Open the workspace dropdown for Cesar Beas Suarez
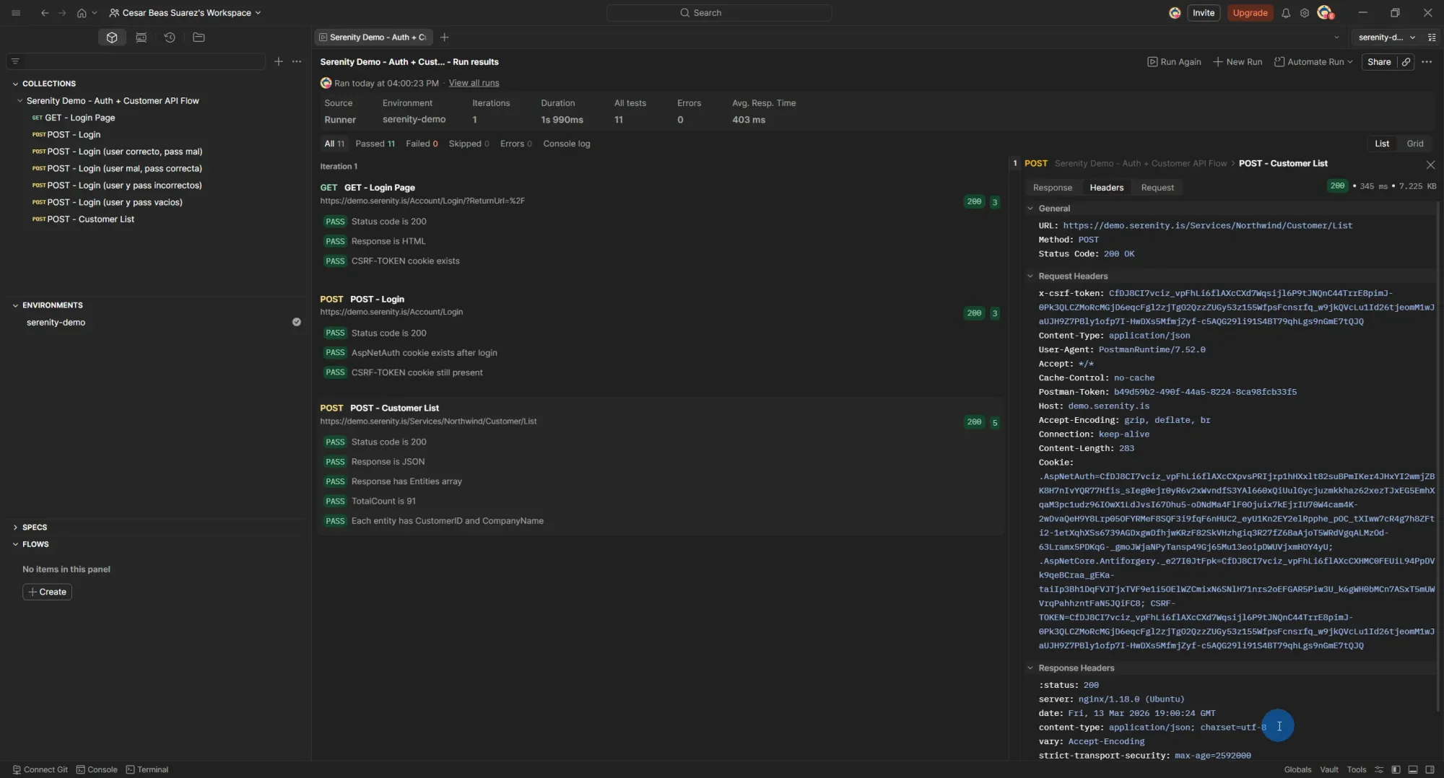 click(185, 12)
